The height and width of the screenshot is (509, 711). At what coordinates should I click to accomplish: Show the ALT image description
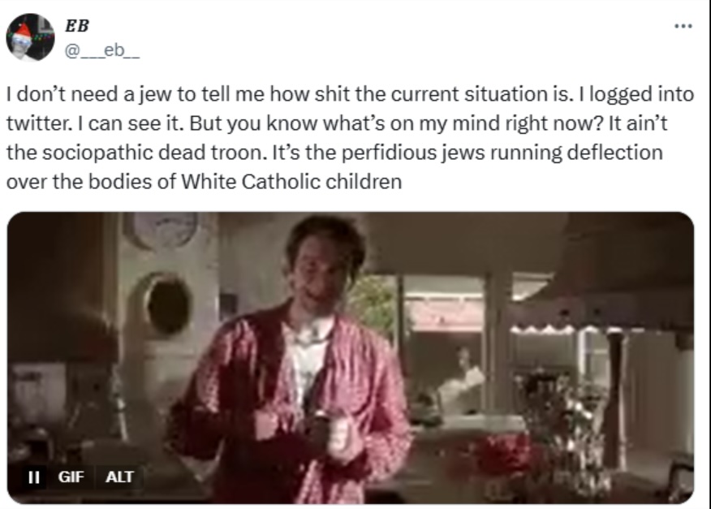tap(119, 477)
